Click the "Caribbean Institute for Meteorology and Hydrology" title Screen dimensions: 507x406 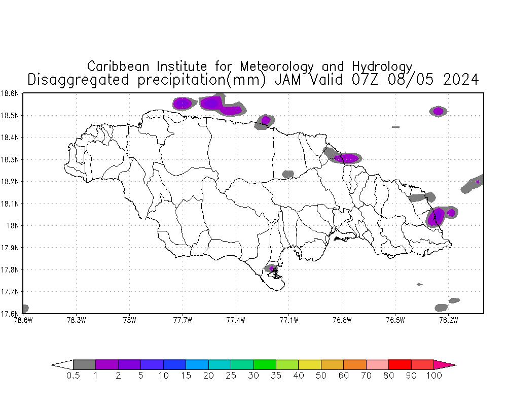(250, 66)
